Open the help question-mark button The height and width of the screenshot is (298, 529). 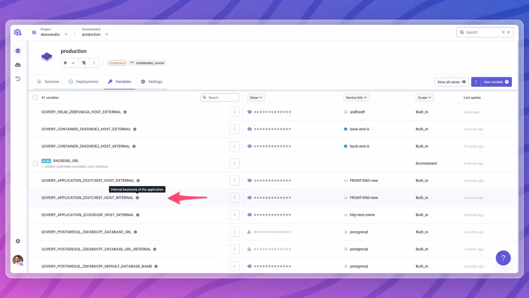[503, 258]
